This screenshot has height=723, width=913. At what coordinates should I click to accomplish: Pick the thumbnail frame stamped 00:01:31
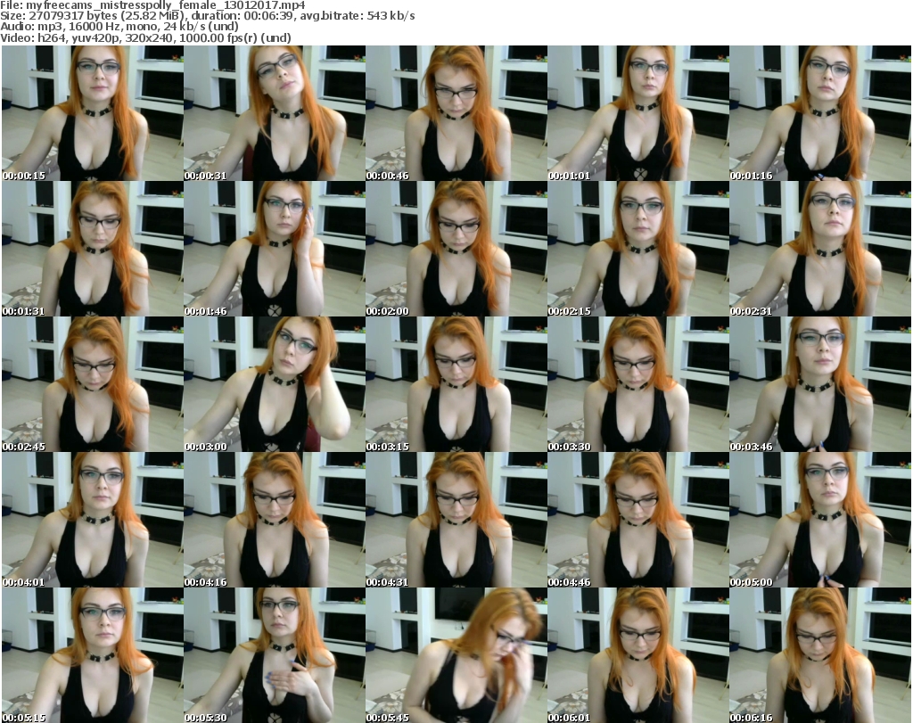pos(93,249)
